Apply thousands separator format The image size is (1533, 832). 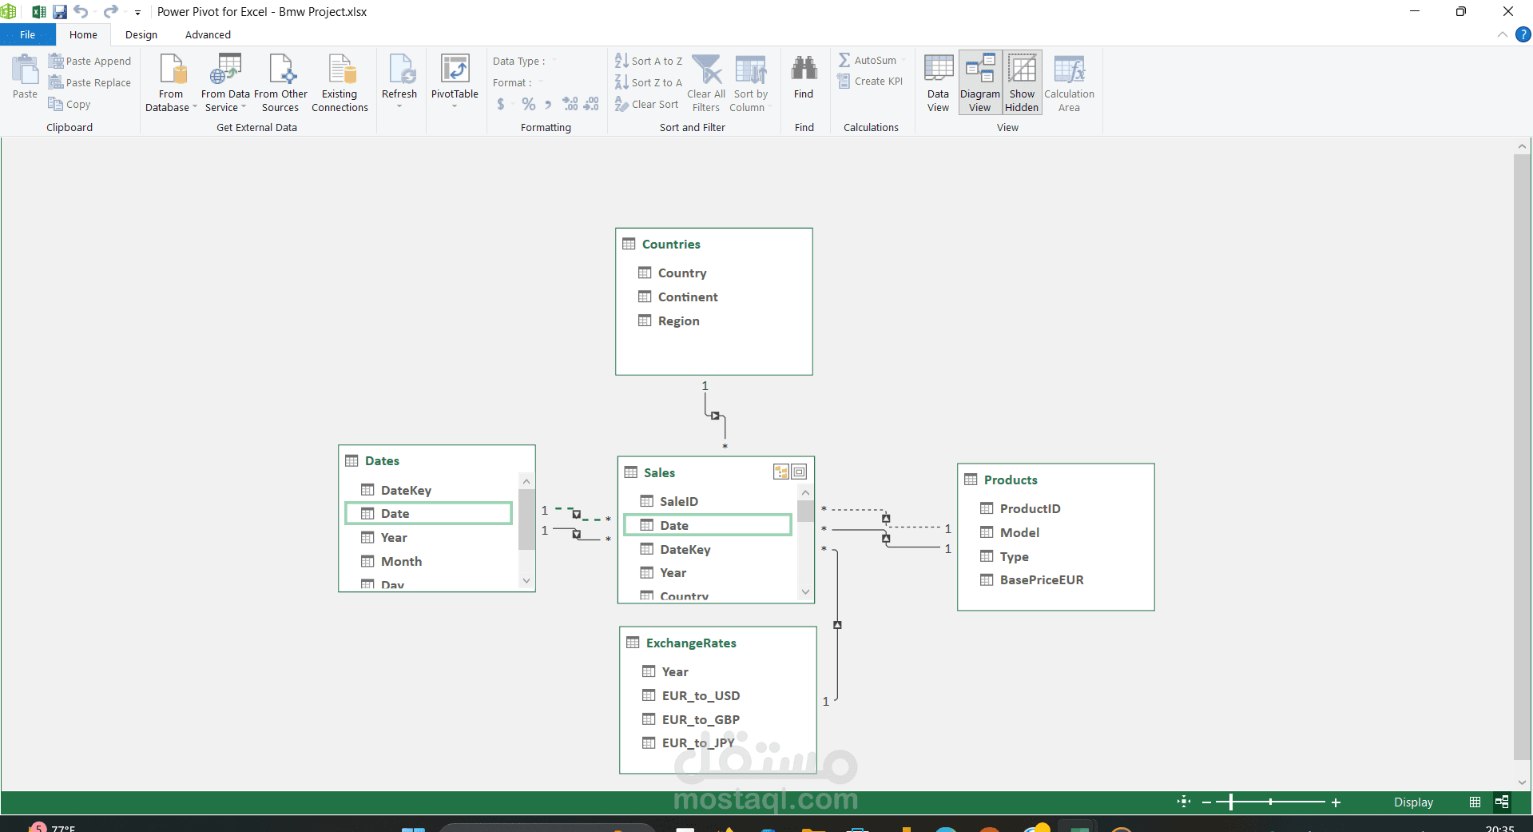(x=548, y=104)
